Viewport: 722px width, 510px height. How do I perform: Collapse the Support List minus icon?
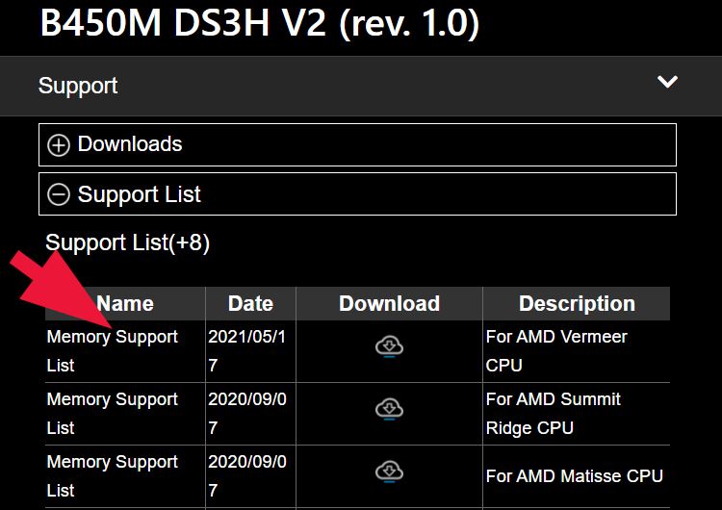click(x=59, y=195)
